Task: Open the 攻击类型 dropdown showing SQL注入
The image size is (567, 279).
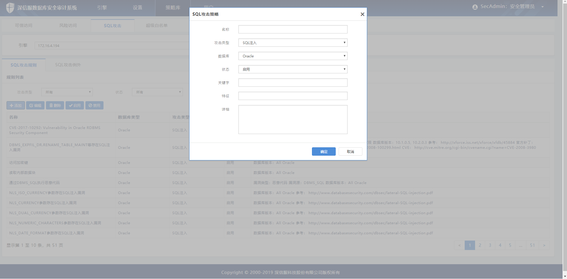Action: point(293,43)
